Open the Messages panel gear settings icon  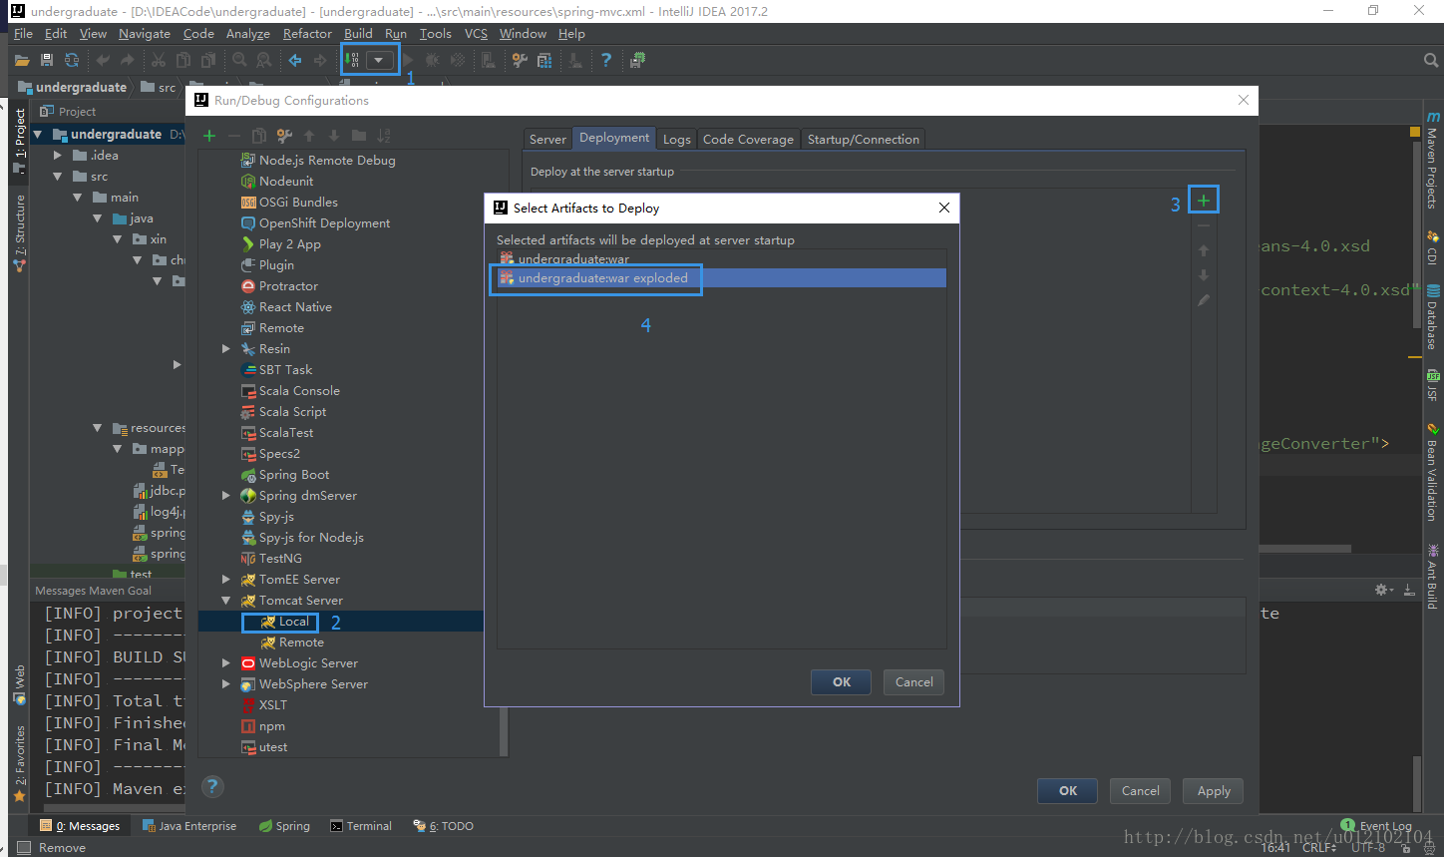pyautogui.click(x=1383, y=590)
